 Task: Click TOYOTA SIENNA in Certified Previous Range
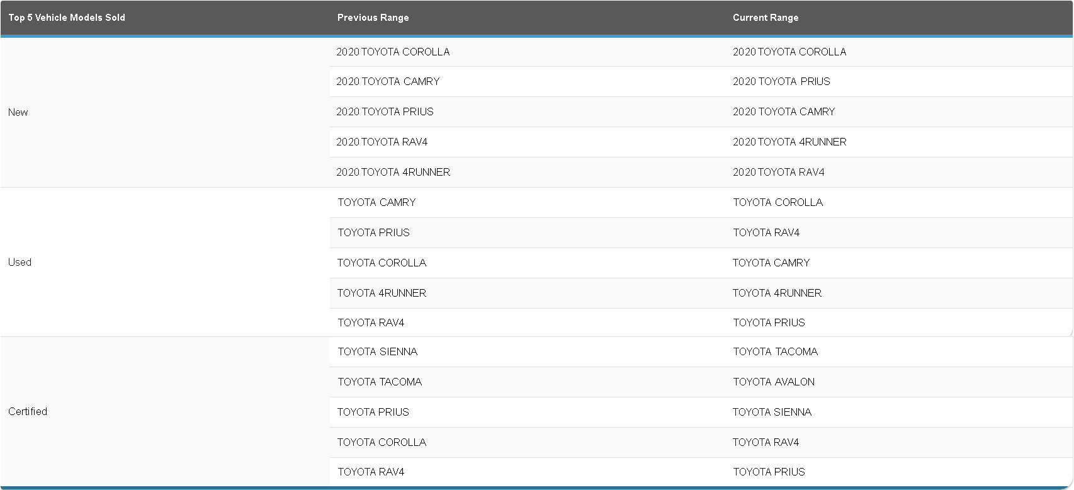tap(377, 351)
